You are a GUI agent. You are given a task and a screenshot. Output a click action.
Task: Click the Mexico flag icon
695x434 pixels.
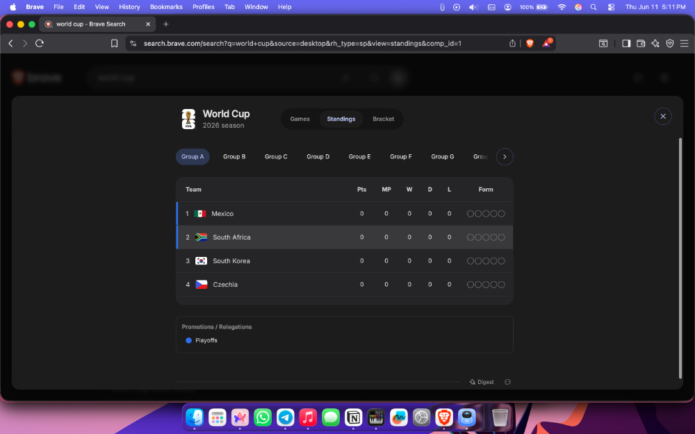[200, 214]
